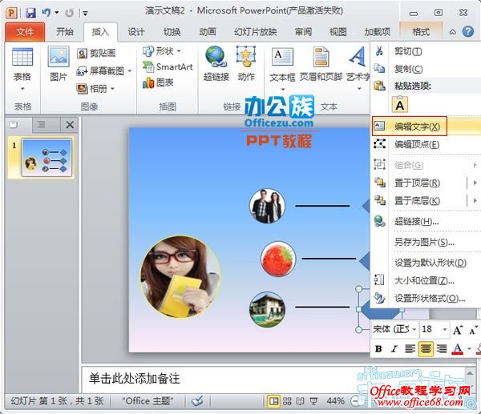This screenshot has height=414, width=481.
Task: Insert a Chart (图表)
Action: [x=159, y=82]
